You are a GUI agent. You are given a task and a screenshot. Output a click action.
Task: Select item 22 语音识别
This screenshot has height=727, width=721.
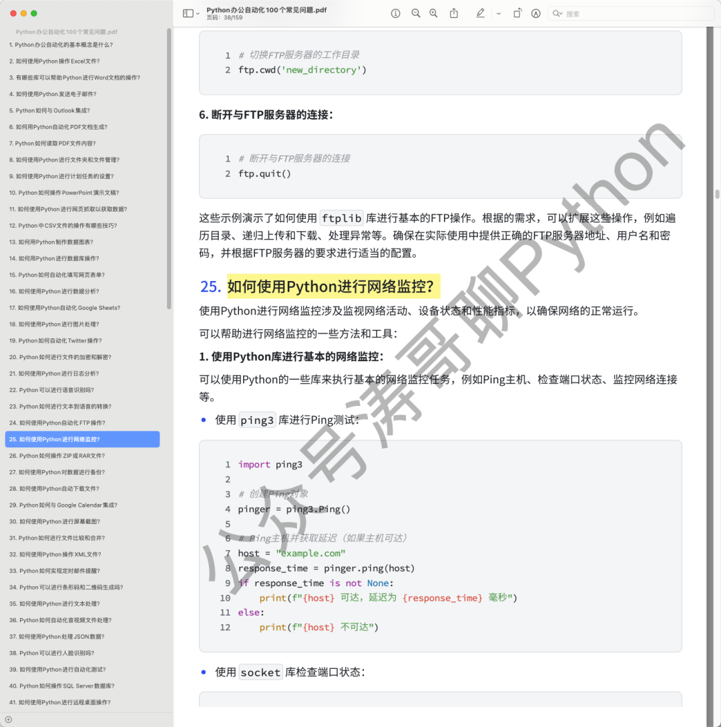[x=52, y=391]
